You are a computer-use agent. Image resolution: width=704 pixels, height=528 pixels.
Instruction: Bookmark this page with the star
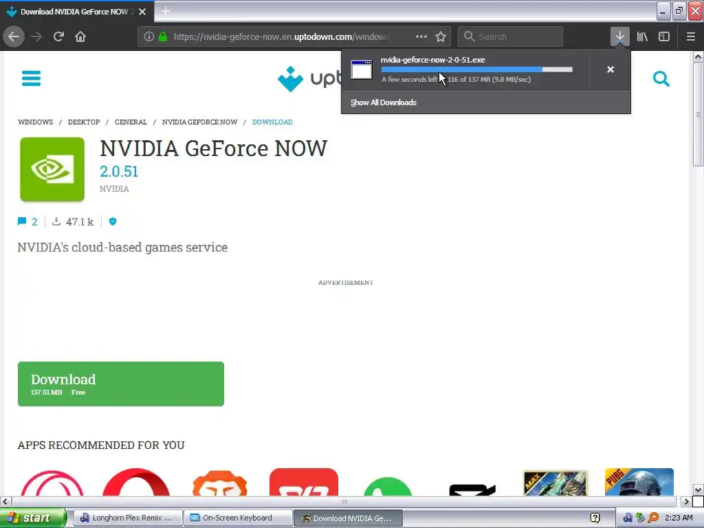click(441, 36)
